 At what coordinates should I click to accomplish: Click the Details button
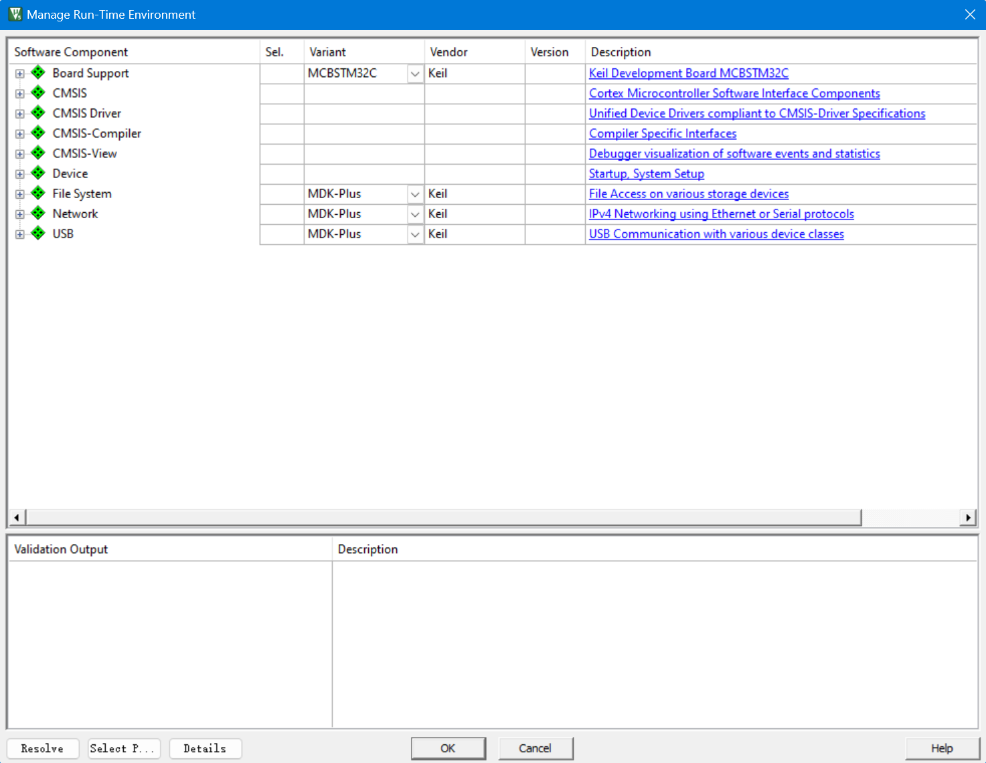[206, 748]
